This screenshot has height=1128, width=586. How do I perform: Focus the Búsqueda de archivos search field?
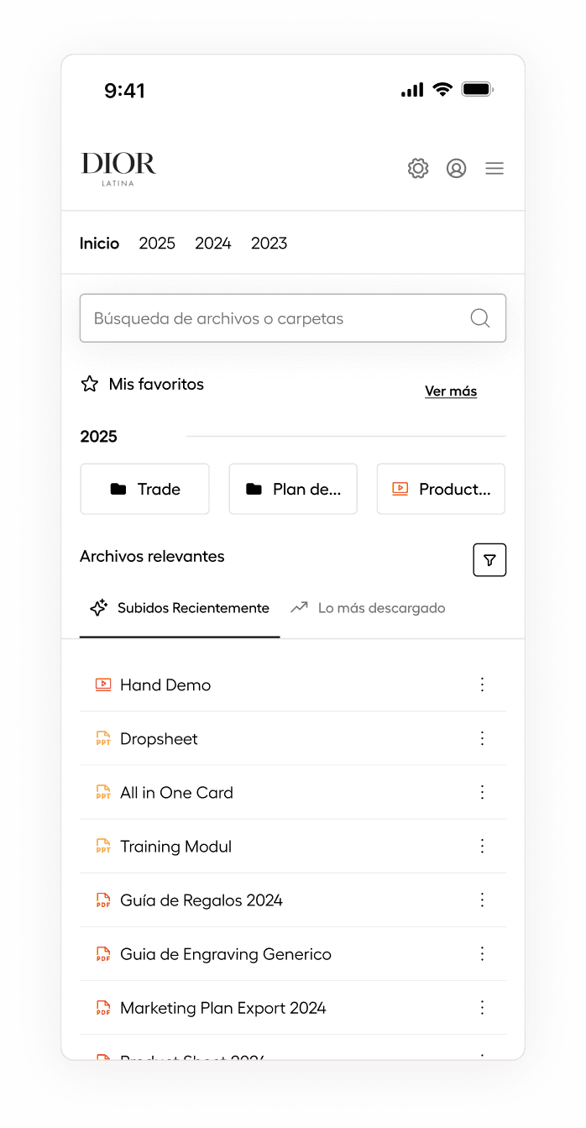click(293, 318)
